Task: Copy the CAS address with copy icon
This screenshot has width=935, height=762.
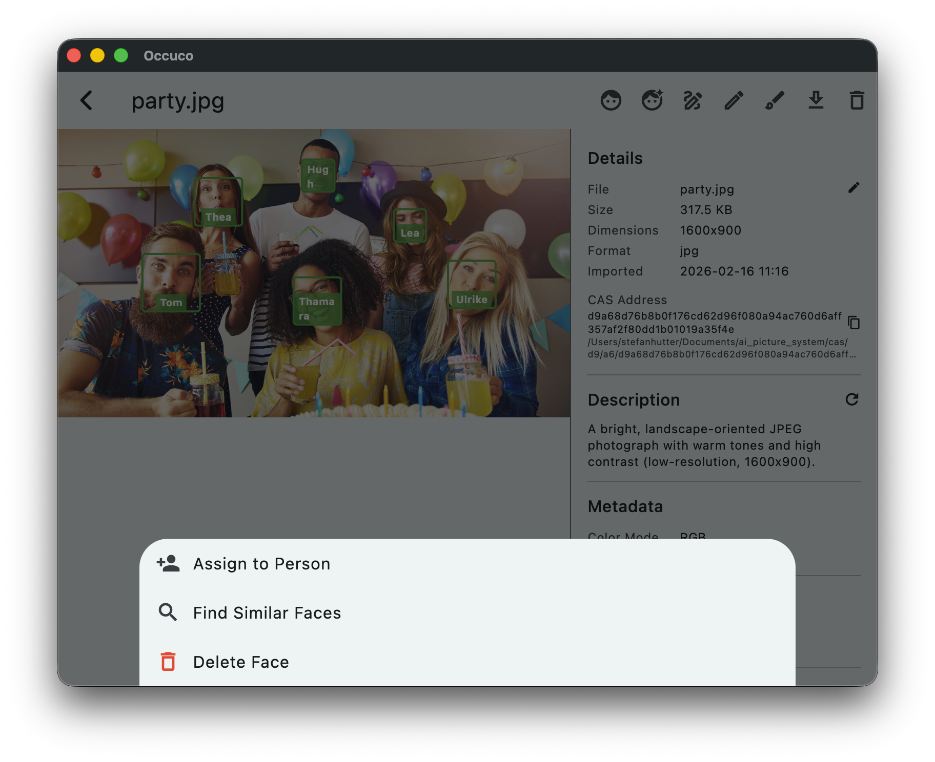Action: [853, 323]
